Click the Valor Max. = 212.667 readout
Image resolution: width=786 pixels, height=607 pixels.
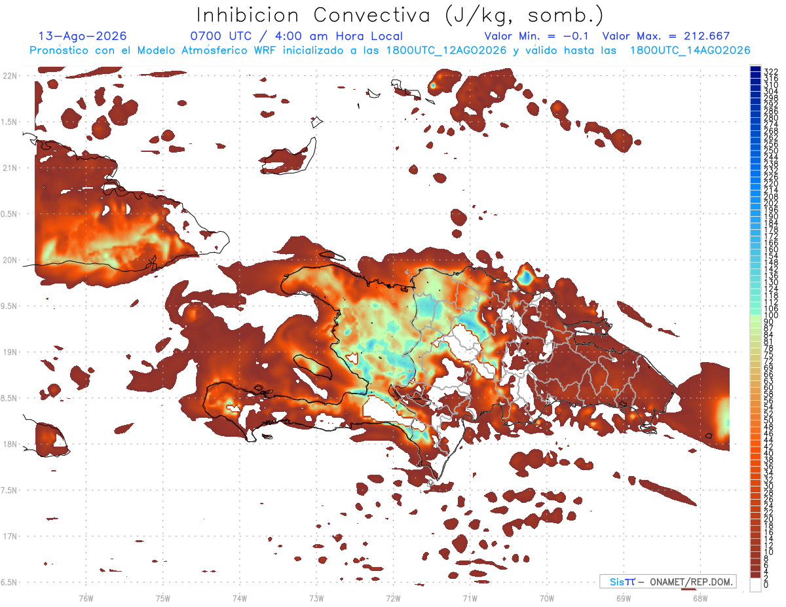tap(666, 36)
